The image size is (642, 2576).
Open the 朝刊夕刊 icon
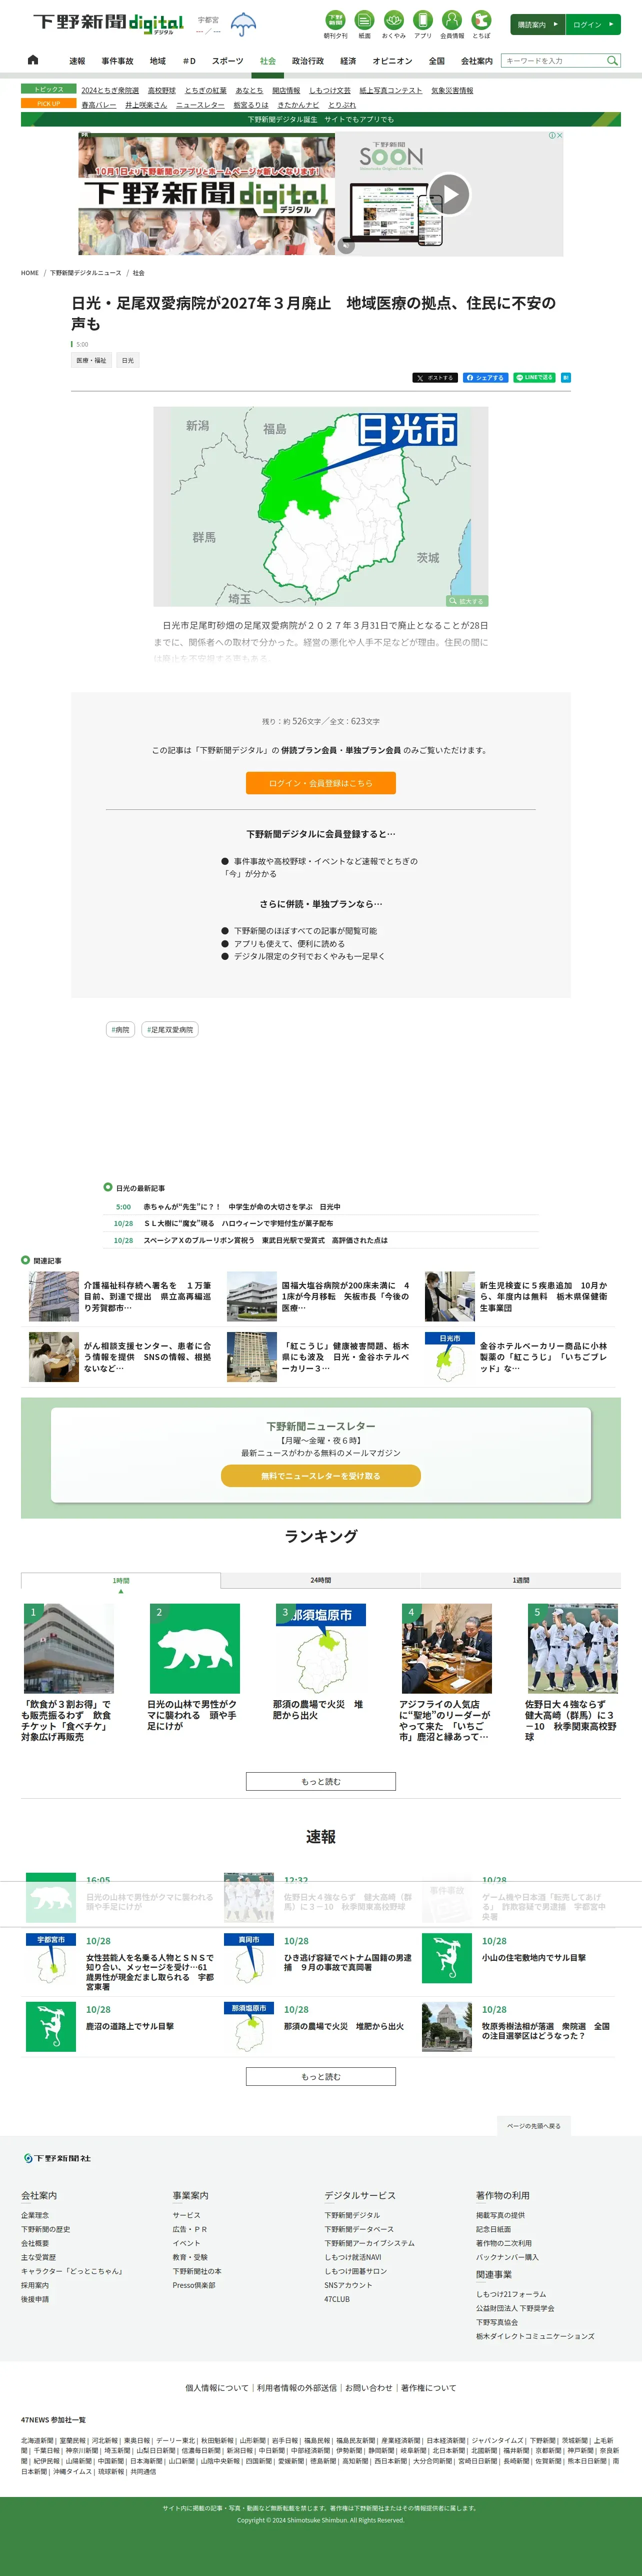(x=336, y=24)
